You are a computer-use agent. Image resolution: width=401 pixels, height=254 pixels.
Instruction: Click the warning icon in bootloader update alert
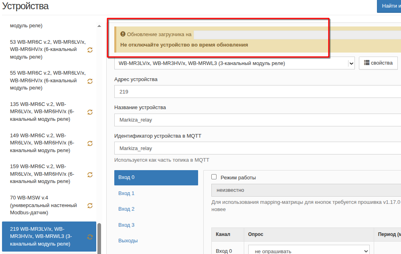(x=123, y=35)
